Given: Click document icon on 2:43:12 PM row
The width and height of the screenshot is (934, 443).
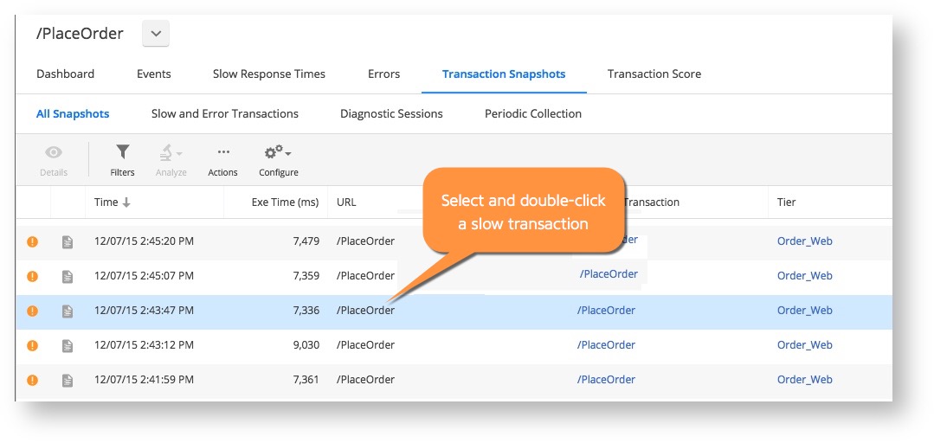Looking at the screenshot, I should tap(68, 345).
